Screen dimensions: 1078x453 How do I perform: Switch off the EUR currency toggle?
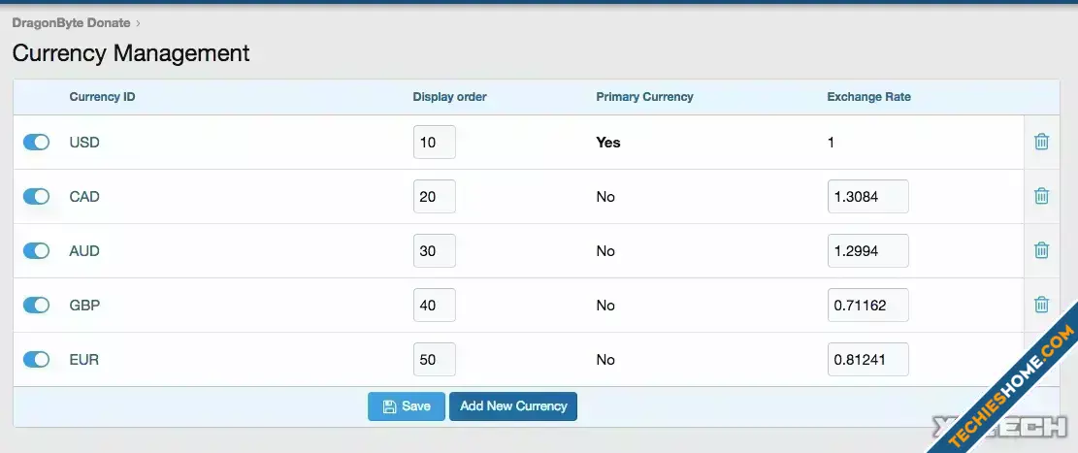[x=37, y=359]
